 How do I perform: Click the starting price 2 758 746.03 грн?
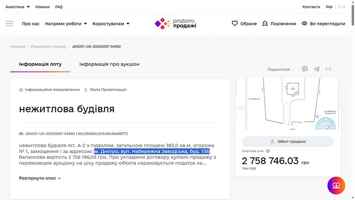point(275,161)
